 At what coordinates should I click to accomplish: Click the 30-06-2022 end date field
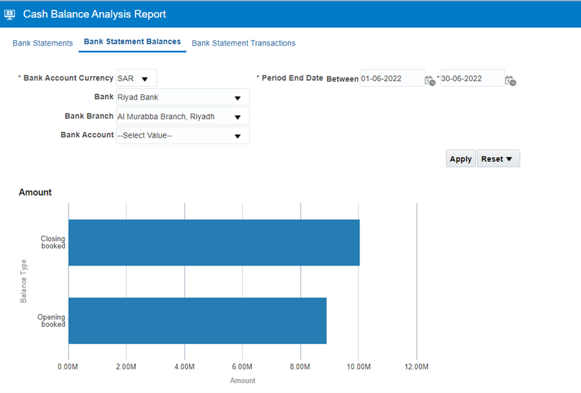point(472,78)
